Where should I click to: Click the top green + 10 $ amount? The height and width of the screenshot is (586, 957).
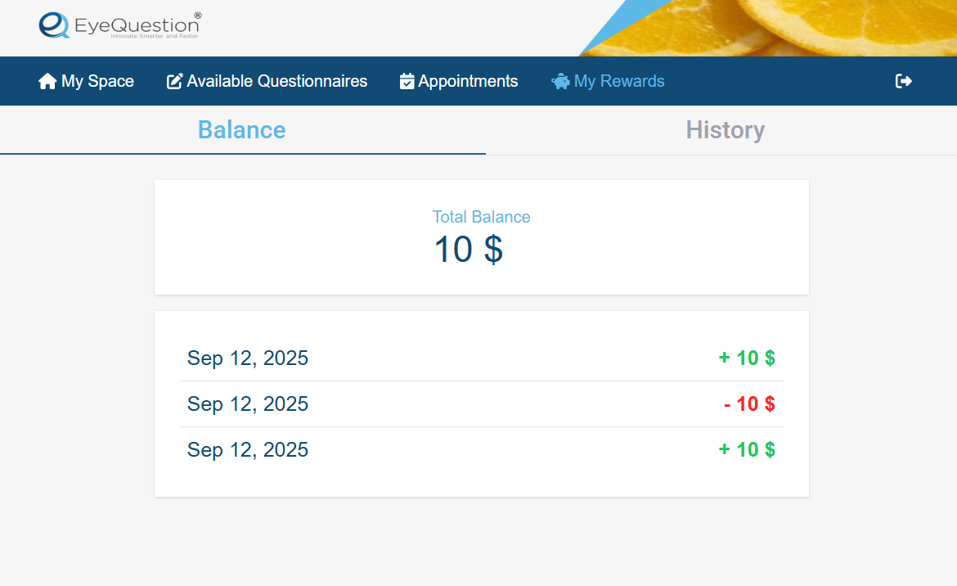pos(747,358)
